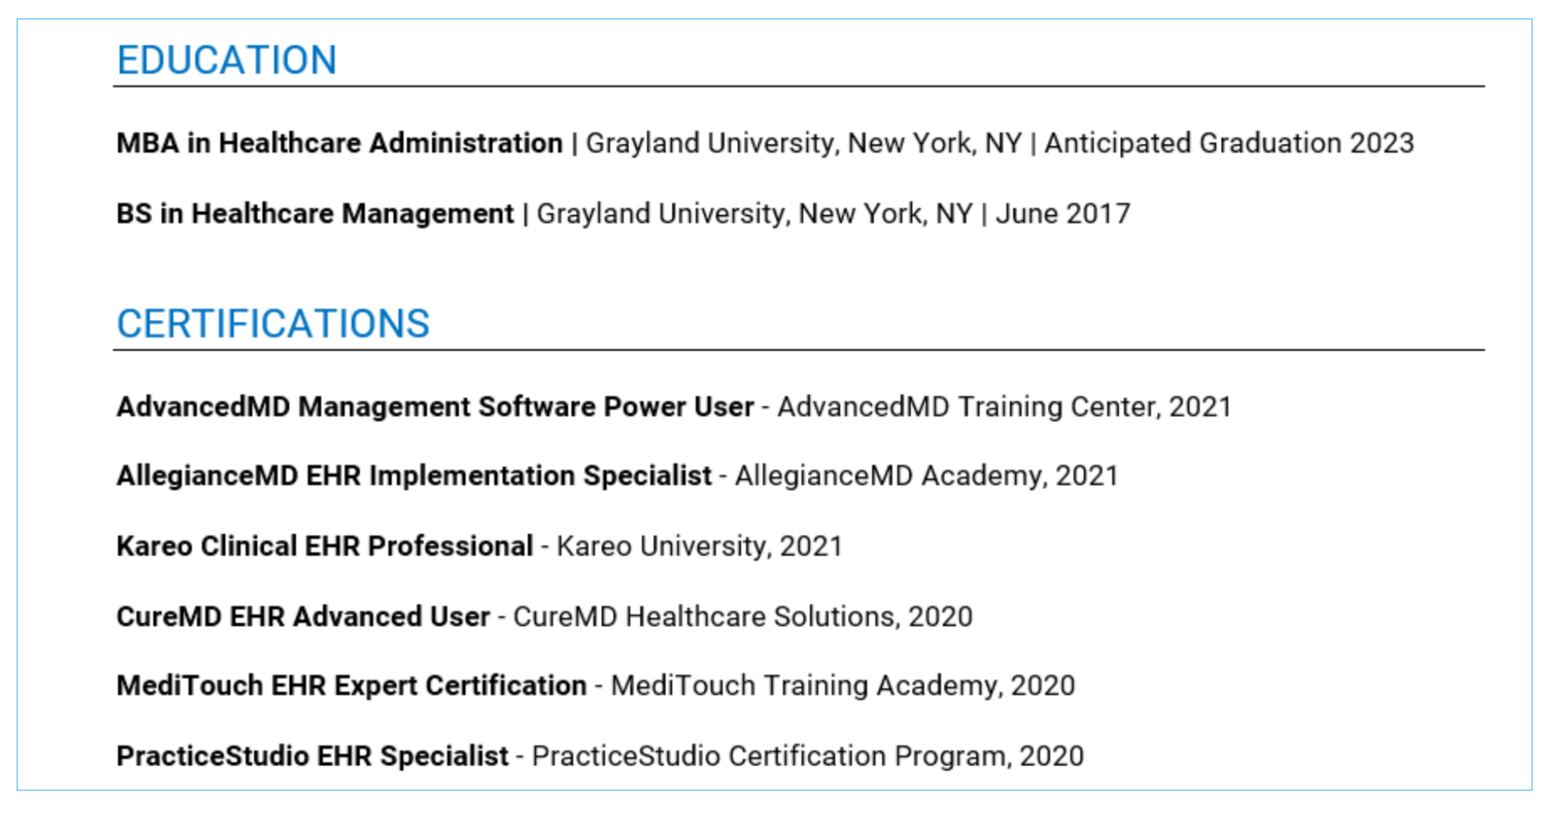Click the MediTouch Training Academy, 2020 text
Screen dimensions: 1551x814
[x=843, y=686]
